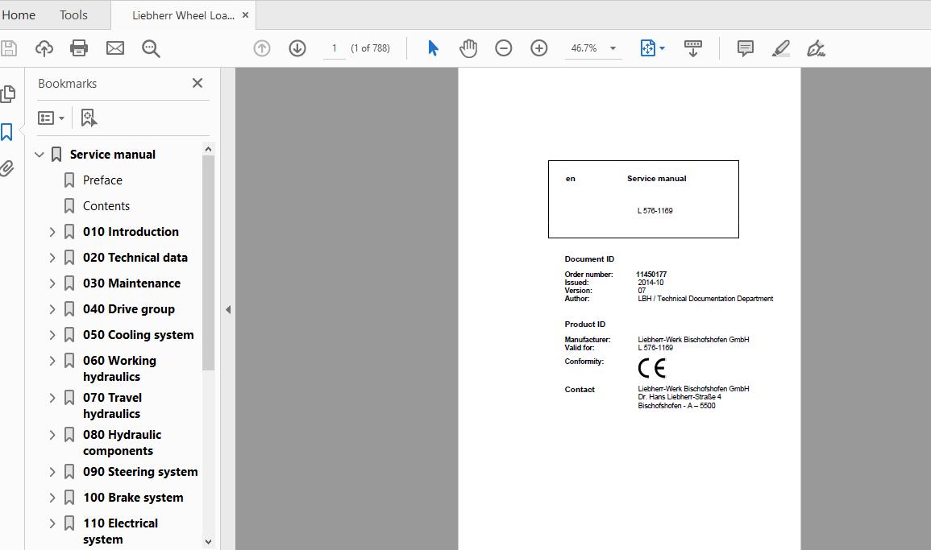Click the page number input field
The width and height of the screenshot is (931, 550).
pyautogui.click(x=335, y=48)
